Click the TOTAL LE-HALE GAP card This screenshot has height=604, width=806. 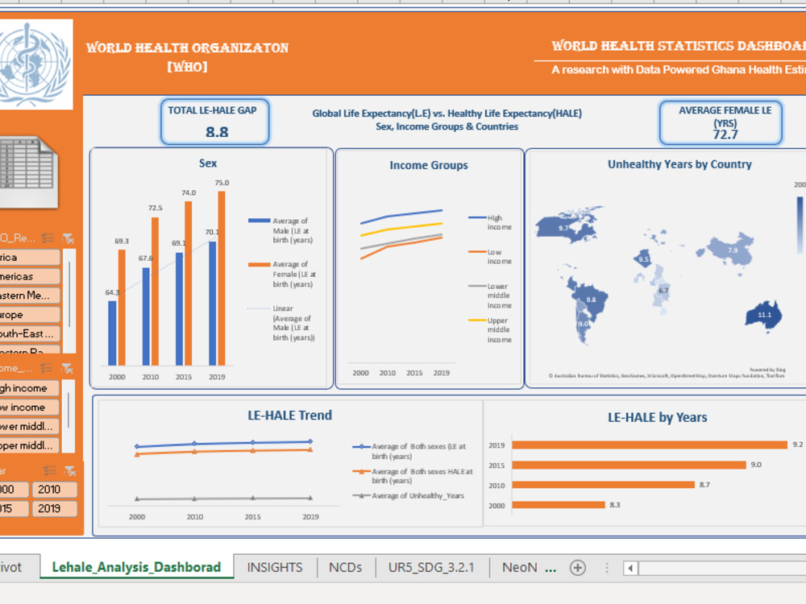pyautogui.click(x=215, y=122)
